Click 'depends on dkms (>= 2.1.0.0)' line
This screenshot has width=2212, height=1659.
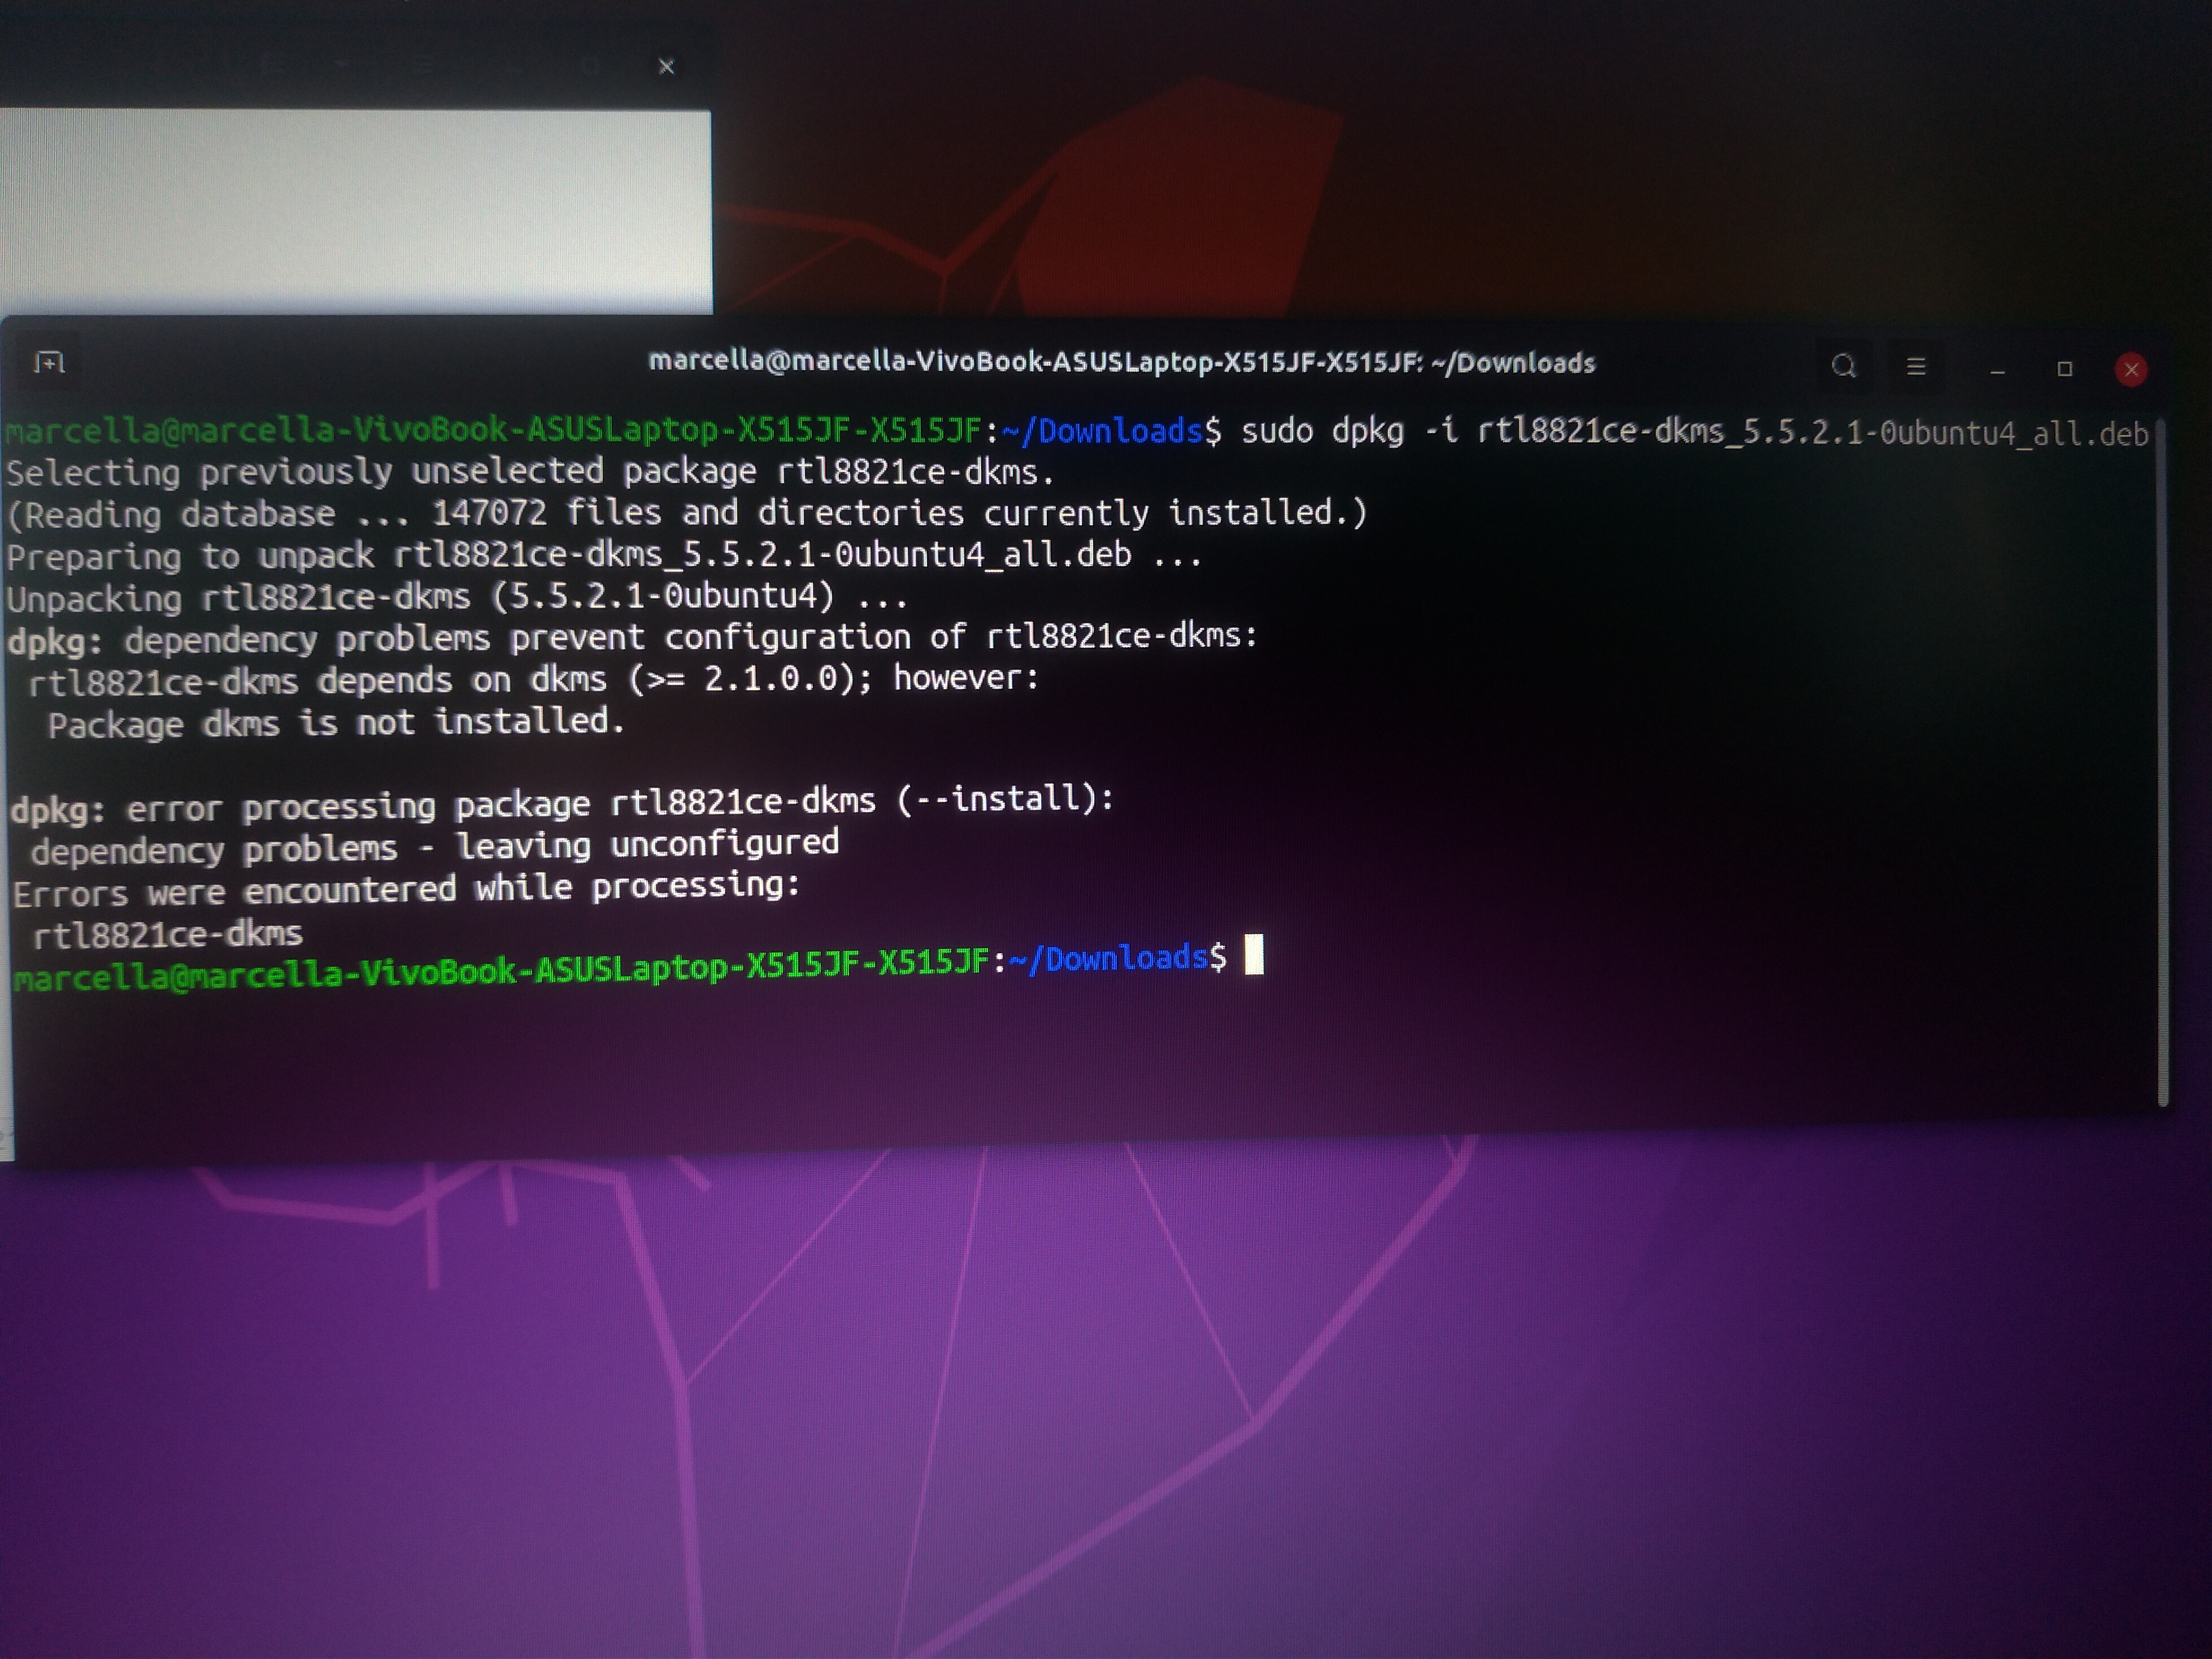[x=534, y=679]
